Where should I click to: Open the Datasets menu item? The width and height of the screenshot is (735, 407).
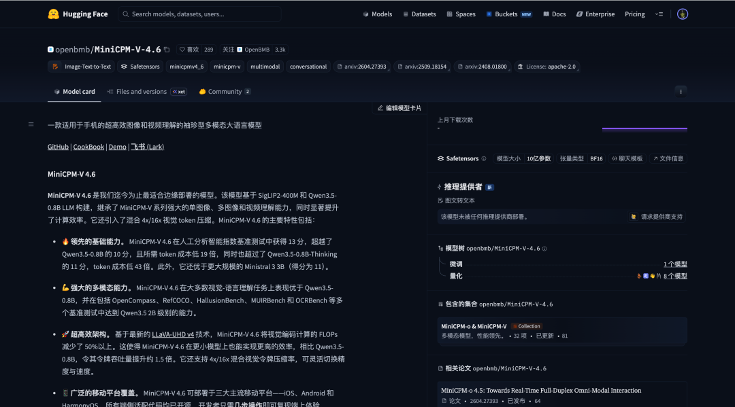coord(419,14)
